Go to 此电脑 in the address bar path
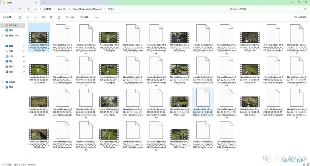The width and height of the screenshot is (310, 166). pos(47,9)
